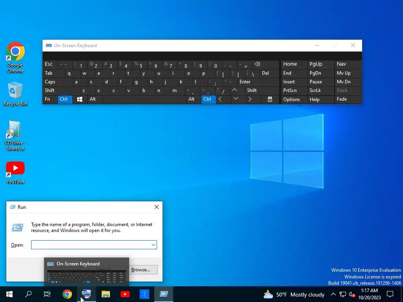Click the PgUp key on On-Screen Keyboard
This screenshot has width=403, height=302.
320,64
